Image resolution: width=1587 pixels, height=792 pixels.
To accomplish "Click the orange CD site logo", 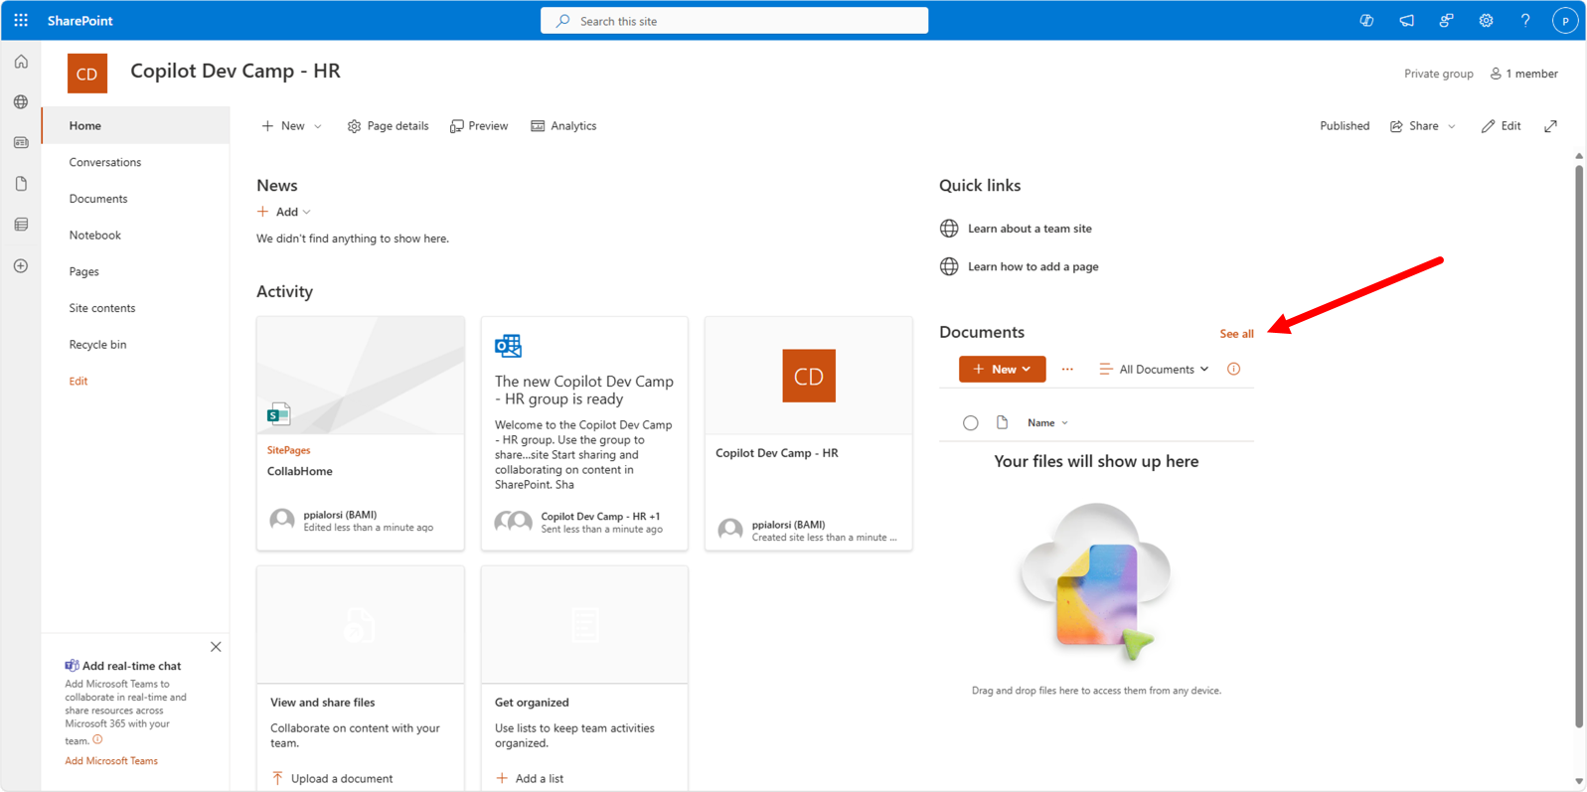I will pos(87,74).
